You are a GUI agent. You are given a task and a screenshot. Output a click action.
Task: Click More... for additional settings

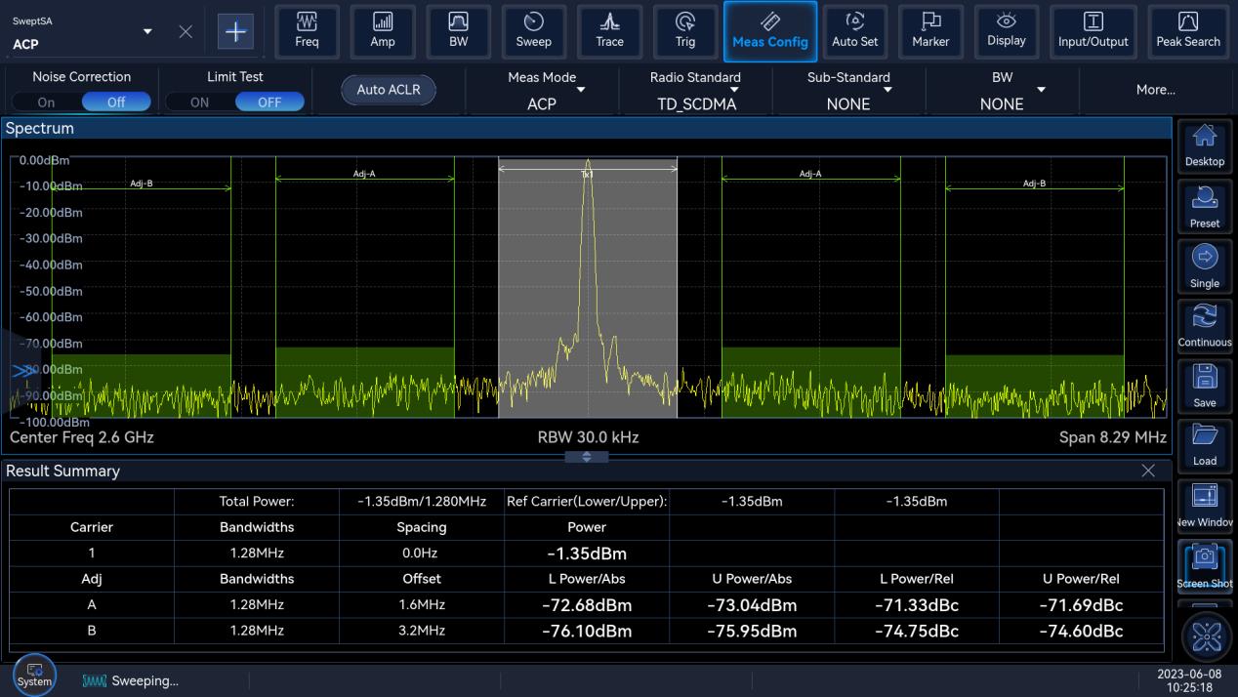tap(1155, 90)
